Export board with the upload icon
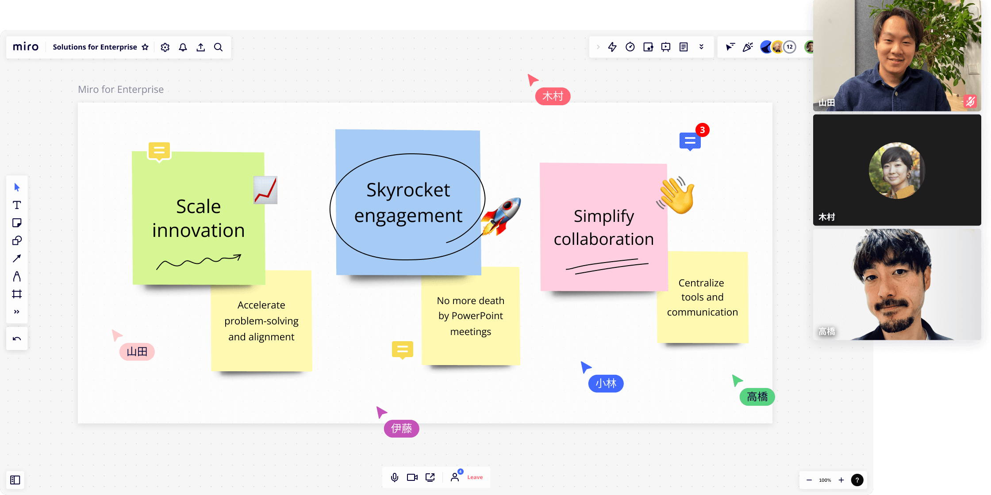This screenshot has width=991, height=495. [201, 47]
